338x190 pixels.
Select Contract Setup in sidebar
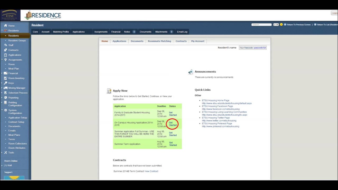point(16,122)
